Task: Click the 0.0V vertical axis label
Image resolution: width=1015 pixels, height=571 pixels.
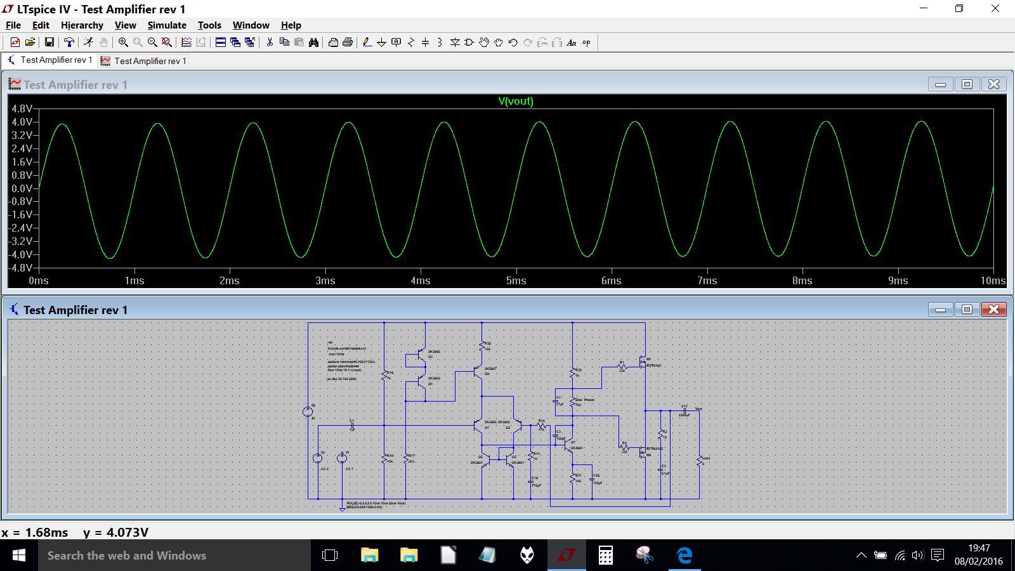Action: pos(22,188)
